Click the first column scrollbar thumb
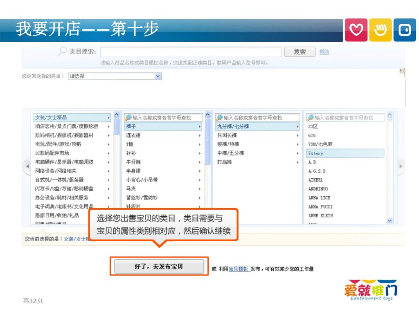 pos(117,127)
